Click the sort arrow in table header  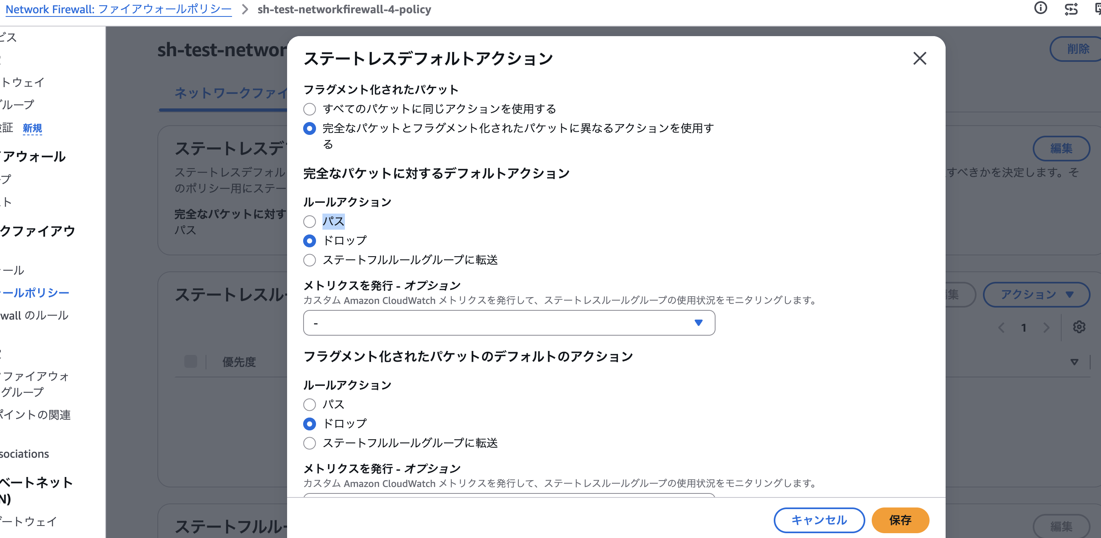pos(1074,362)
